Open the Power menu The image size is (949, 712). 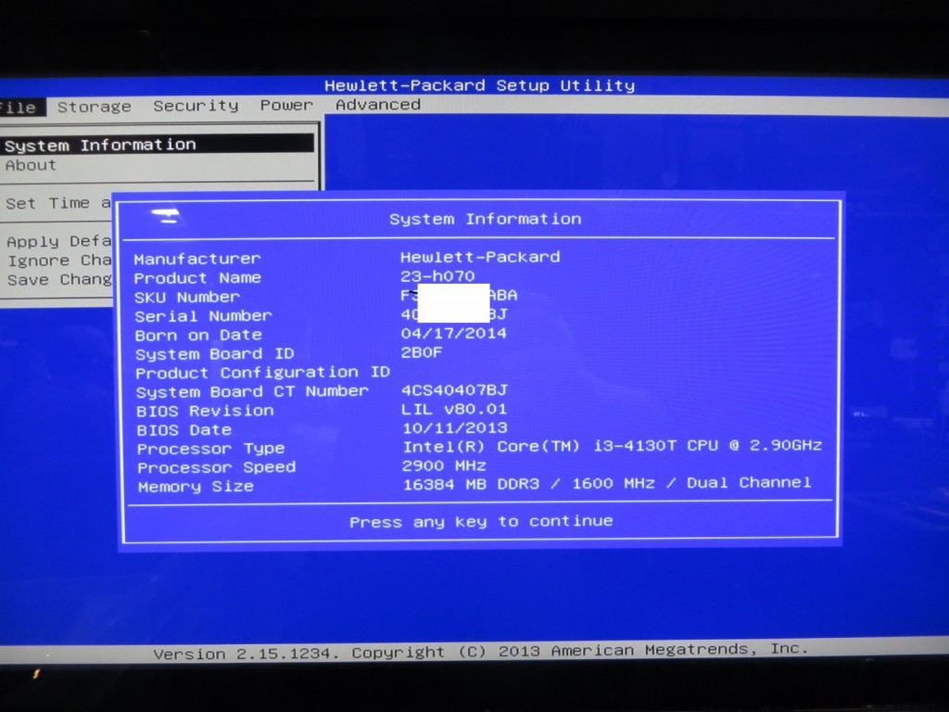click(285, 105)
